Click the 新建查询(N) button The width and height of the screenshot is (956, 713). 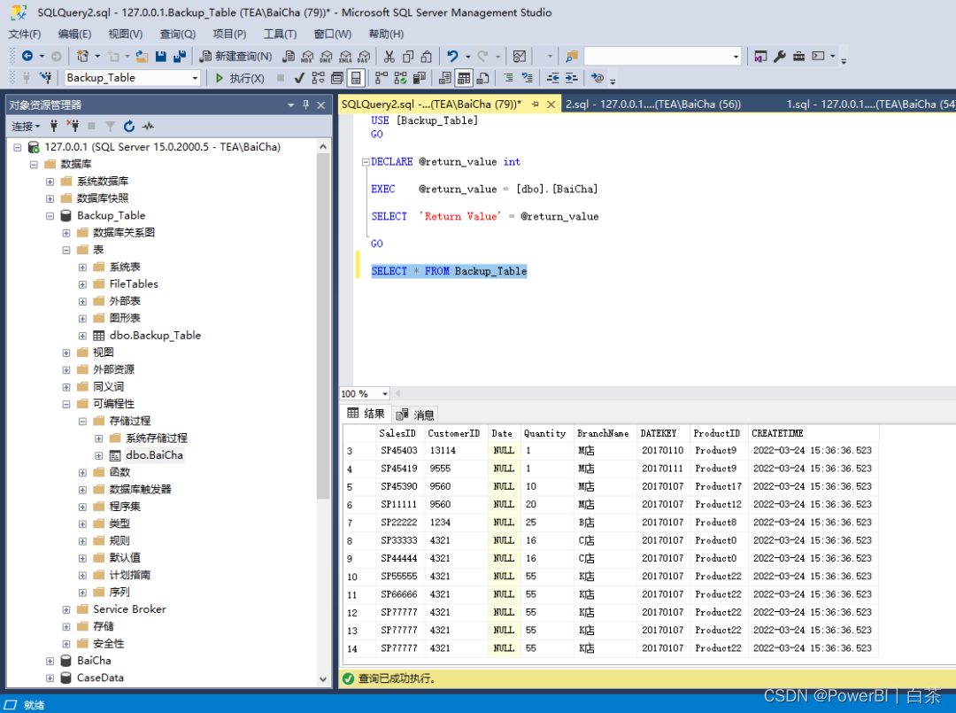pyautogui.click(x=236, y=57)
